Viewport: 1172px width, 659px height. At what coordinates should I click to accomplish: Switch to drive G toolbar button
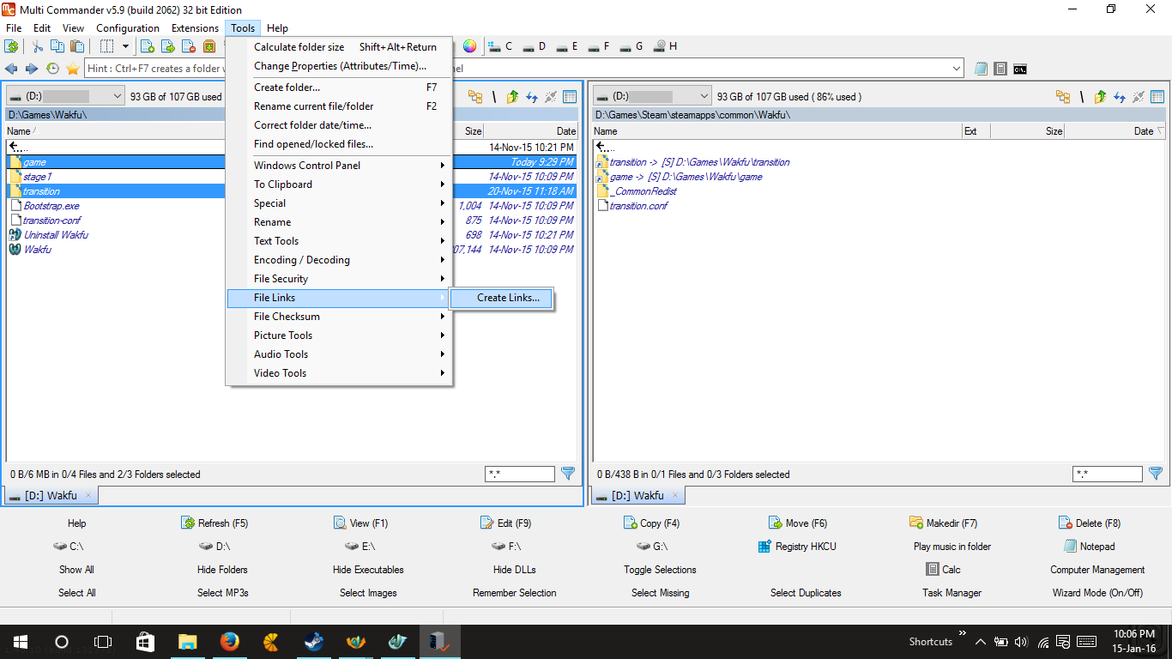[x=631, y=46]
